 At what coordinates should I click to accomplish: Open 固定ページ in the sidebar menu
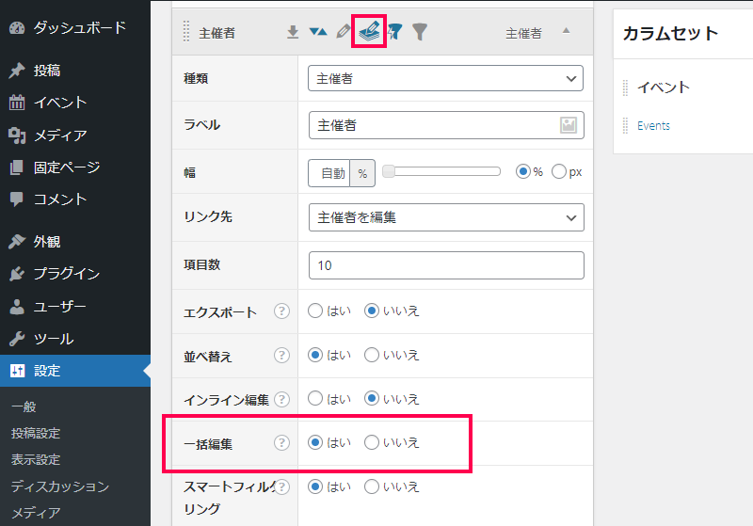[75, 167]
